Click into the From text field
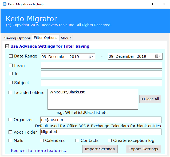Screen dimensions: 170x157 point(101,65)
